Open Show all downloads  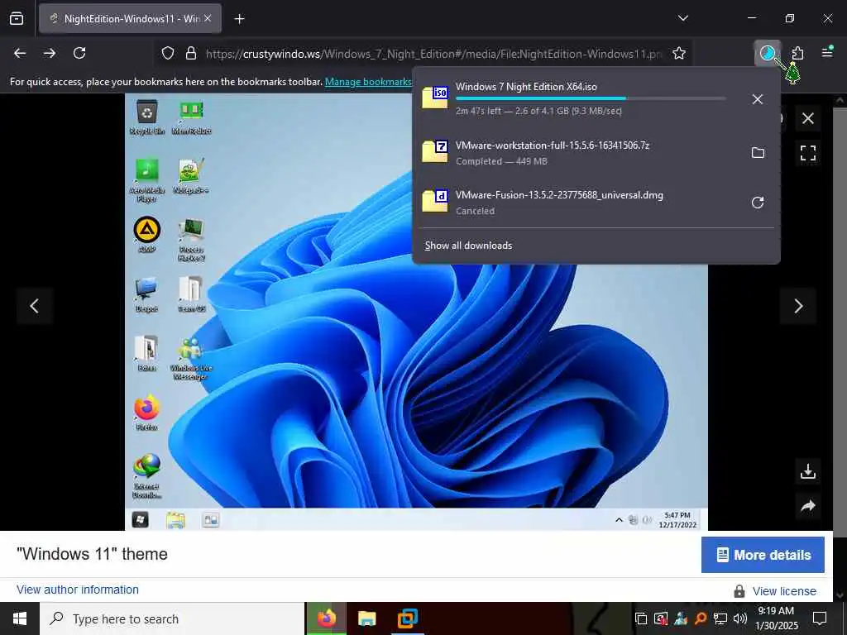pos(468,246)
